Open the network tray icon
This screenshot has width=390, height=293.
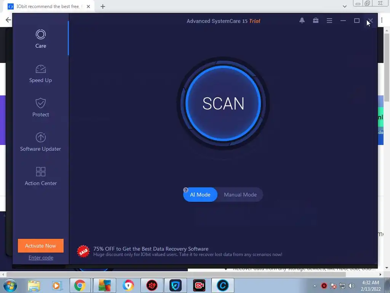pyautogui.click(x=342, y=286)
